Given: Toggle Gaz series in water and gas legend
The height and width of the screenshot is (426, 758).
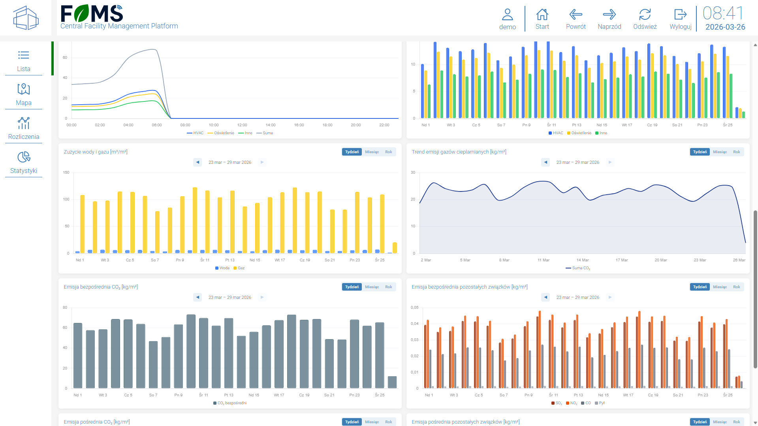Looking at the screenshot, I should (239, 268).
